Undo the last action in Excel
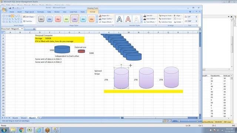This screenshot has width=237, height=133. pos(13,8)
